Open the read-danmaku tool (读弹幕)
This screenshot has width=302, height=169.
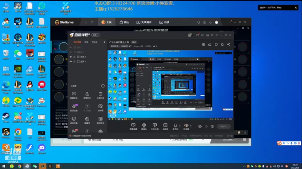(100, 108)
